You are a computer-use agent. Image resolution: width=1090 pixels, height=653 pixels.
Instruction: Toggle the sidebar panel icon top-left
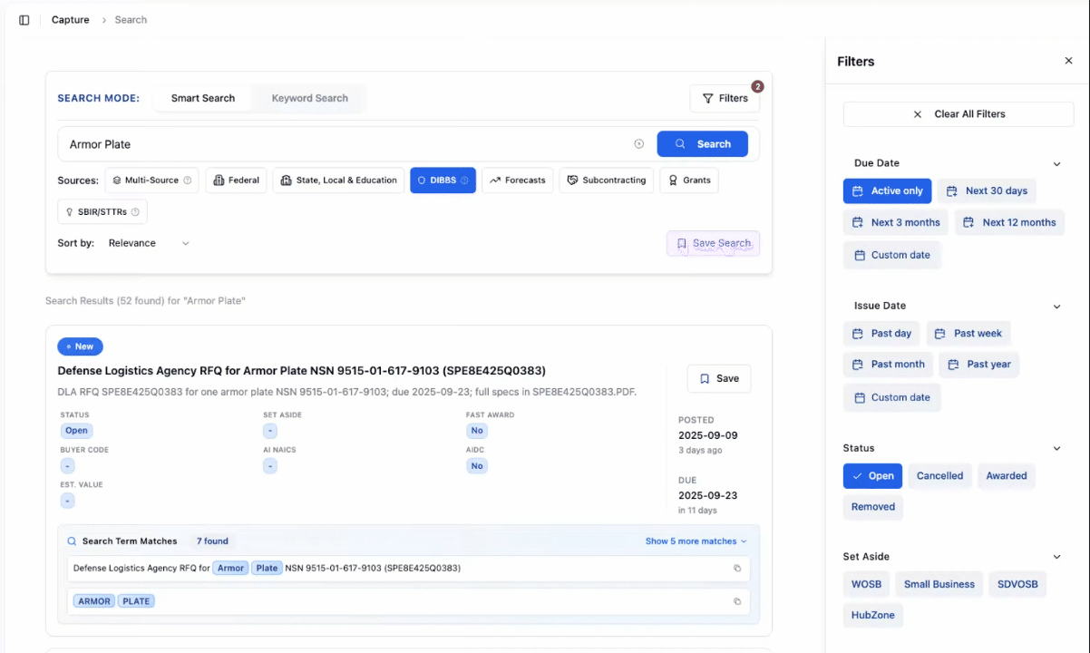click(24, 19)
